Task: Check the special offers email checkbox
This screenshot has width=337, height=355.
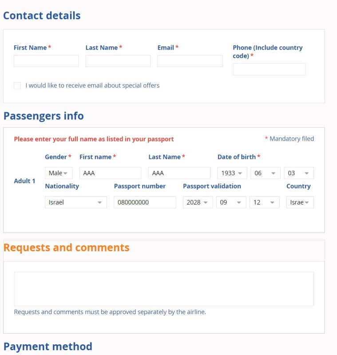Action: [17, 86]
